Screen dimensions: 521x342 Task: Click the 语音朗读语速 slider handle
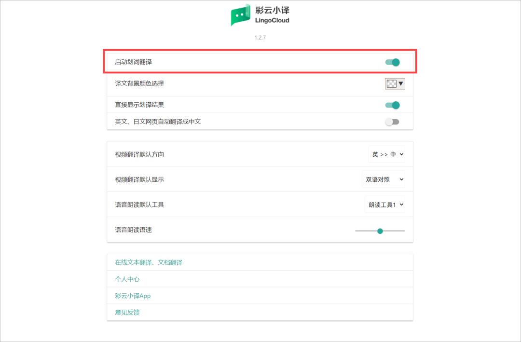[380, 231]
